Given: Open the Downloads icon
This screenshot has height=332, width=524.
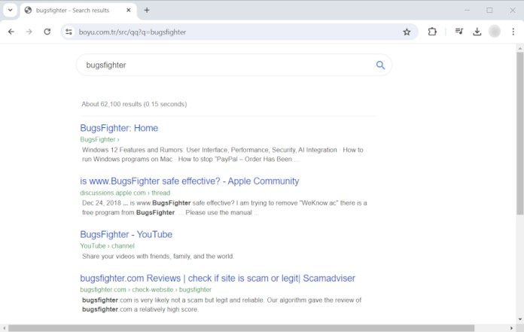Looking at the screenshot, I should coord(477,32).
